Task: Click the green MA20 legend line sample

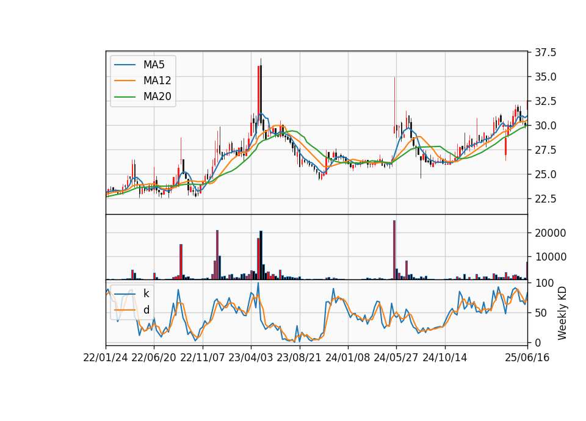Action: [125, 97]
